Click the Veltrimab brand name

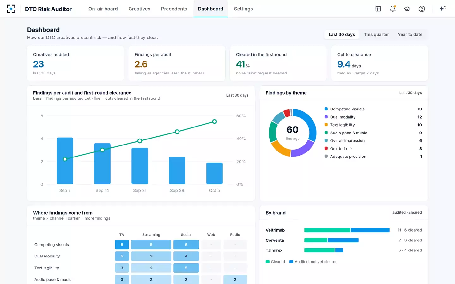[275, 230]
